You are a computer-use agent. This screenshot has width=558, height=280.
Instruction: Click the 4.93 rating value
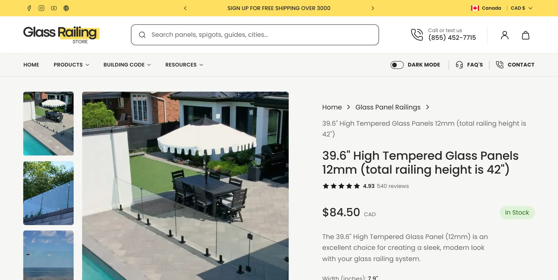pyautogui.click(x=369, y=186)
